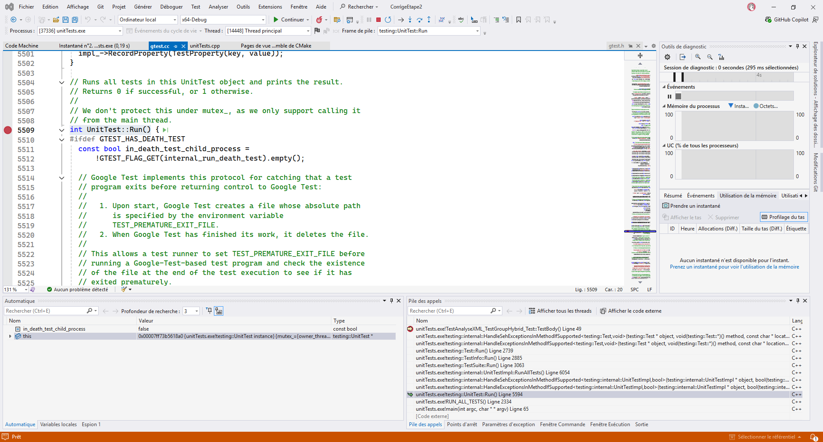This screenshot has width=823, height=442.
Task: Click the split editor icon above the scrollbar
Action: coord(640,56)
